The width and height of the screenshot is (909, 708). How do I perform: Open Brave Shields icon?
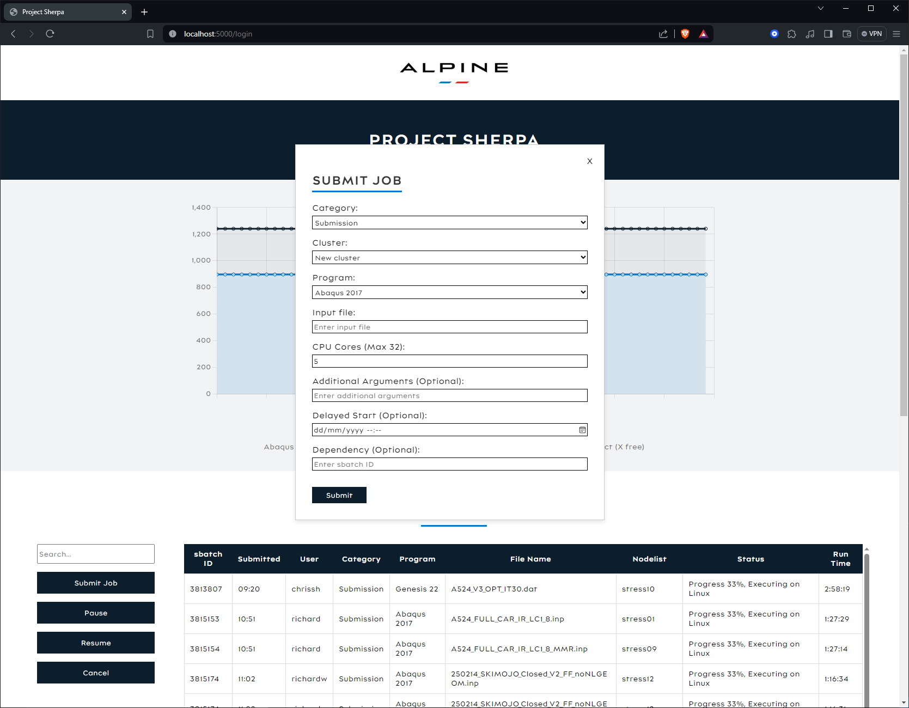click(685, 34)
